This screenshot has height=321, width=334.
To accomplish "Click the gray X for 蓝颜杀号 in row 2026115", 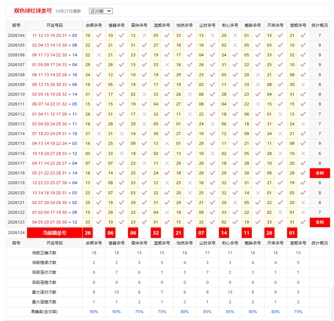I will pyautogui.click(x=167, y=144).
